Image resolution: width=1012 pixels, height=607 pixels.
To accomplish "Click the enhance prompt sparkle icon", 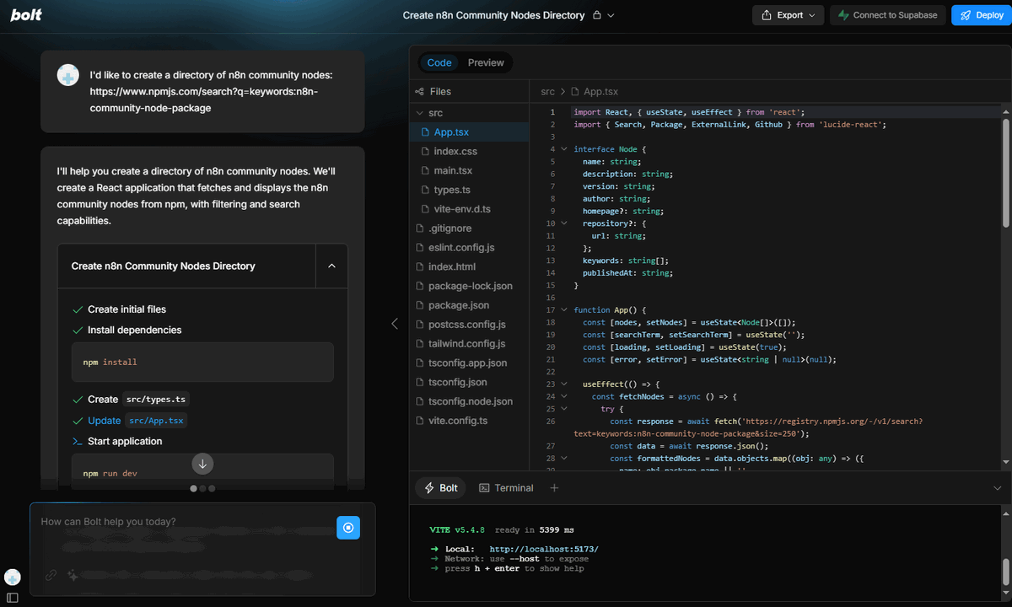I will (x=72, y=576).
